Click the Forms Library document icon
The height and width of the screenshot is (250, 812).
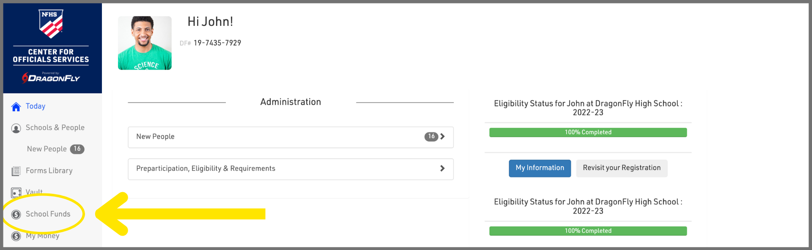16,171
